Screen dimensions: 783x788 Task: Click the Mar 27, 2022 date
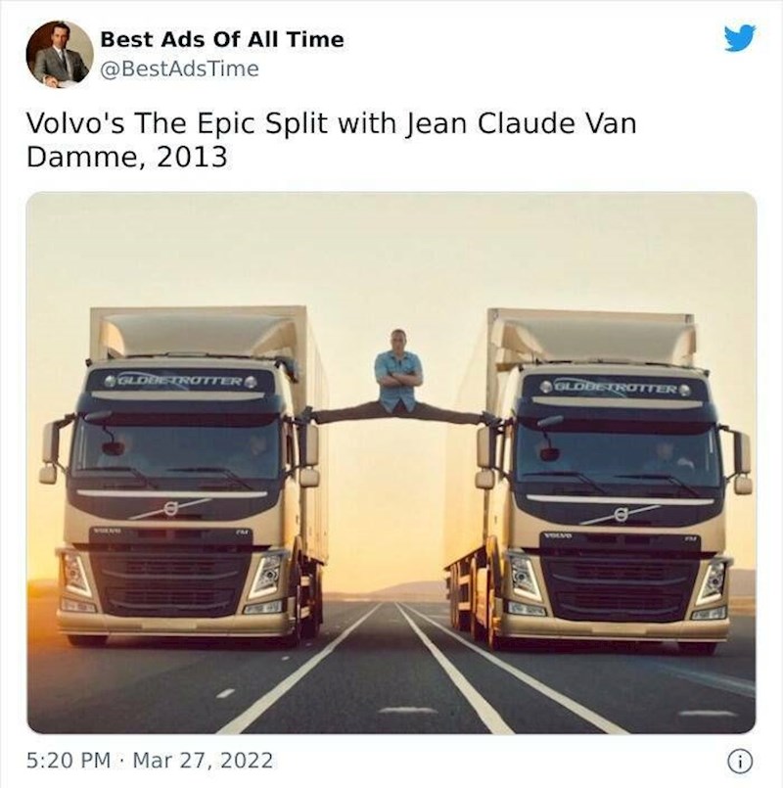click(203, 761)
